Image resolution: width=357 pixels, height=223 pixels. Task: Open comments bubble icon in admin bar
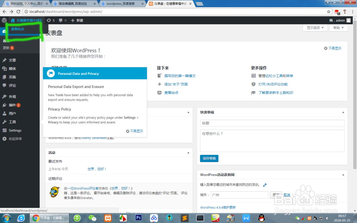point(62,20)
